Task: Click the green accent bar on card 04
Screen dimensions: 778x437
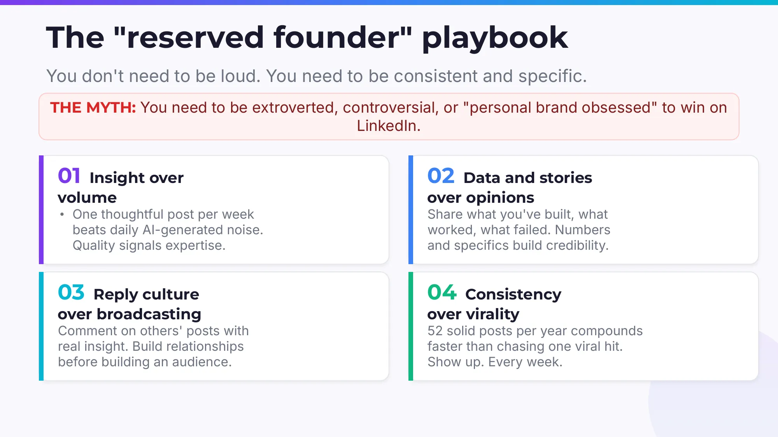Action: tap(411, 326)
